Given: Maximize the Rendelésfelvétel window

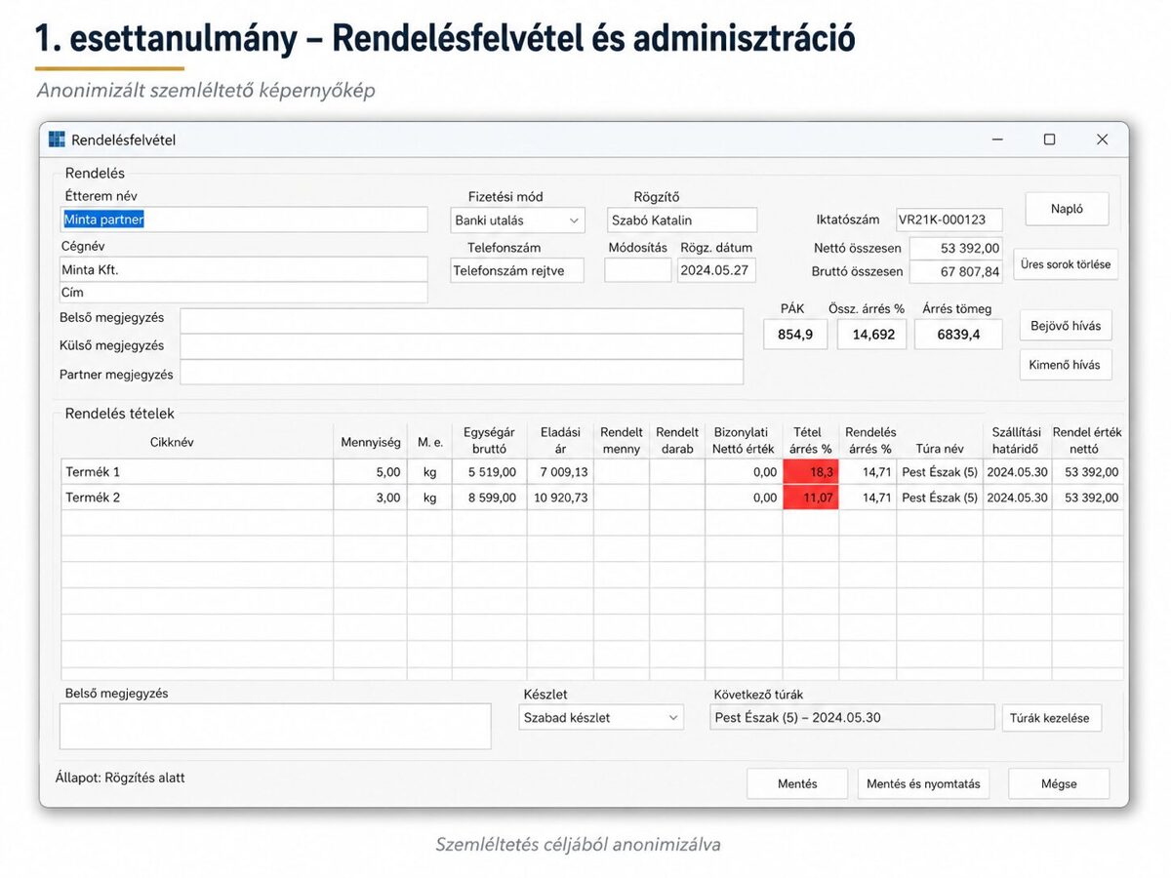Looking at the screenshot, I should click(x=1049, y=140).
